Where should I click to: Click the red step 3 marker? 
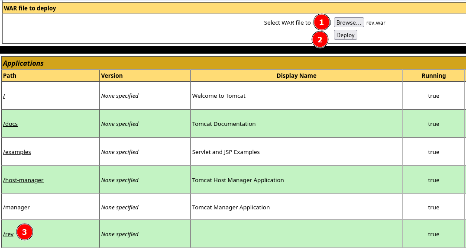[x=24, y=232]
